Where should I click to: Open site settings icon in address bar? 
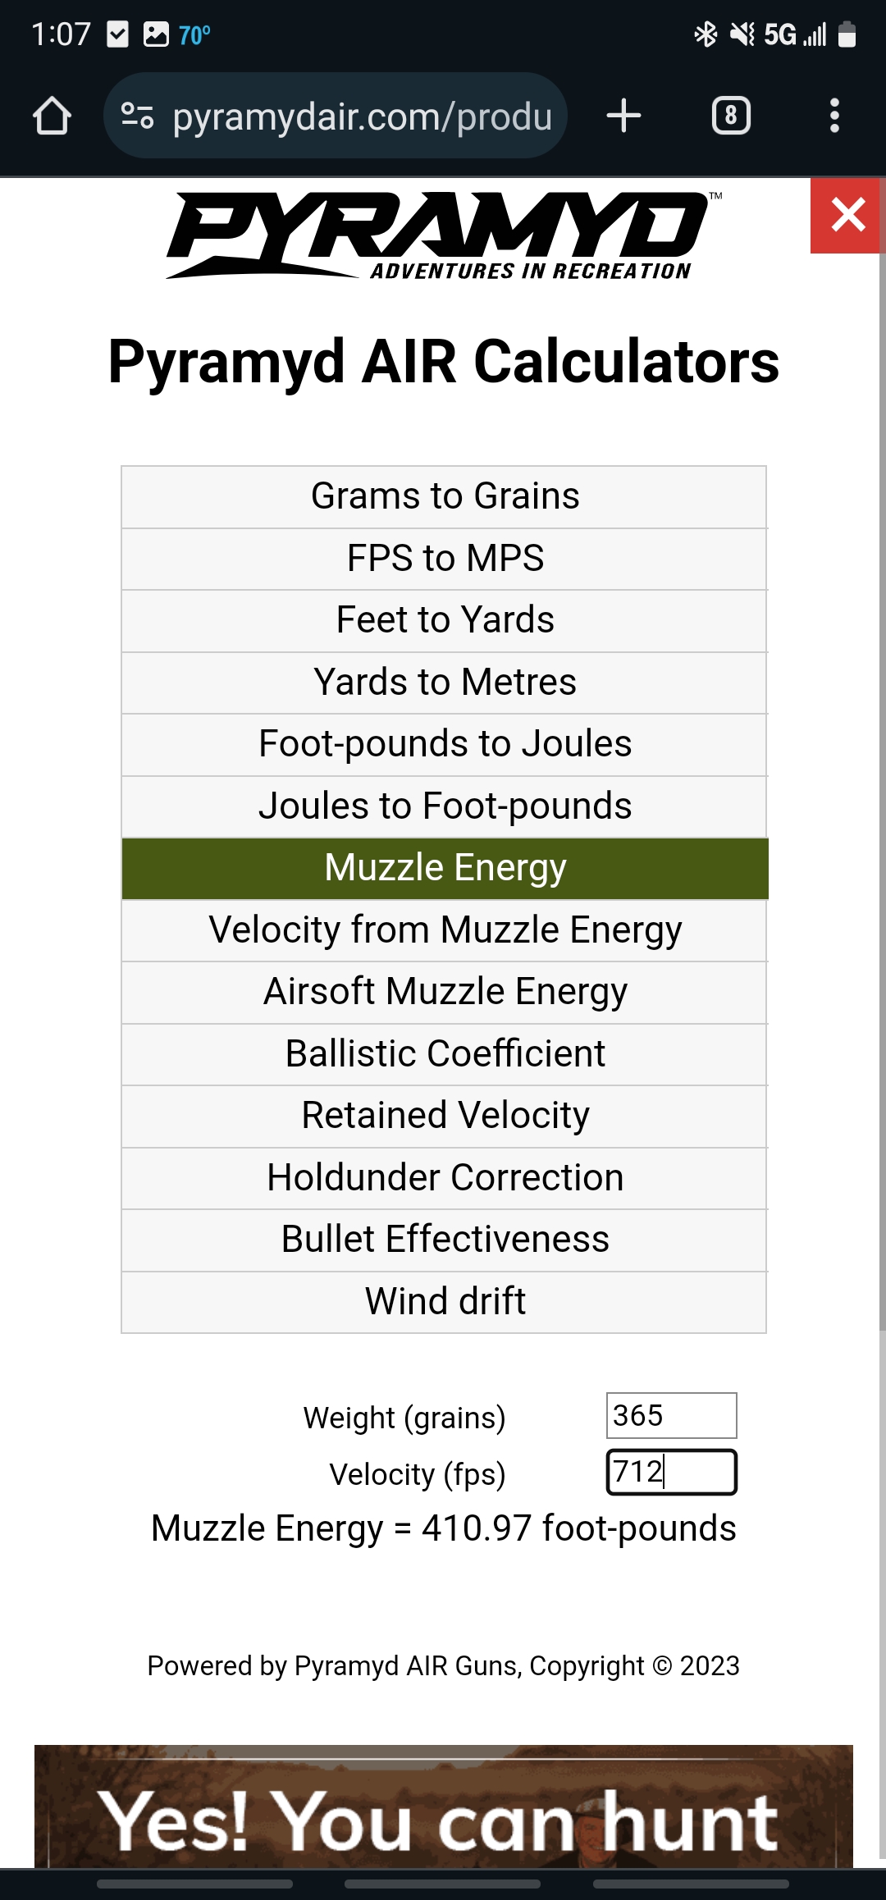click(x=137, y=116)
